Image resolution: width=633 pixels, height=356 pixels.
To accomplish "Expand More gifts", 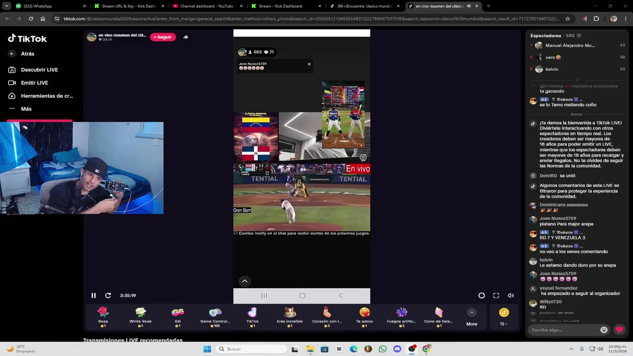I will (x=472, y=318).
